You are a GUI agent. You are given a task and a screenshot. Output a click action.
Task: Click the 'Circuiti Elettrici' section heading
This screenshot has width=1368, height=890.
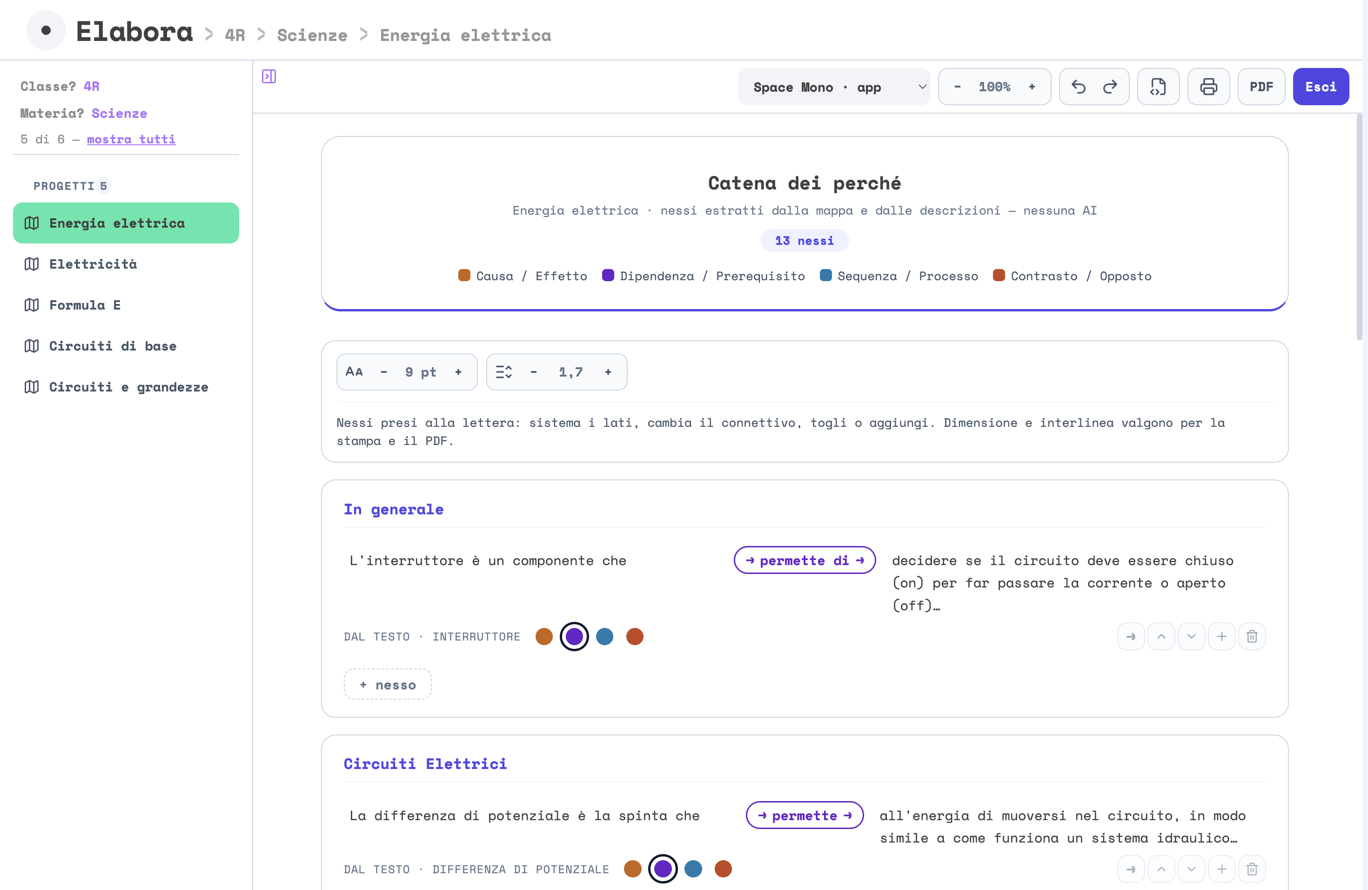425,763
